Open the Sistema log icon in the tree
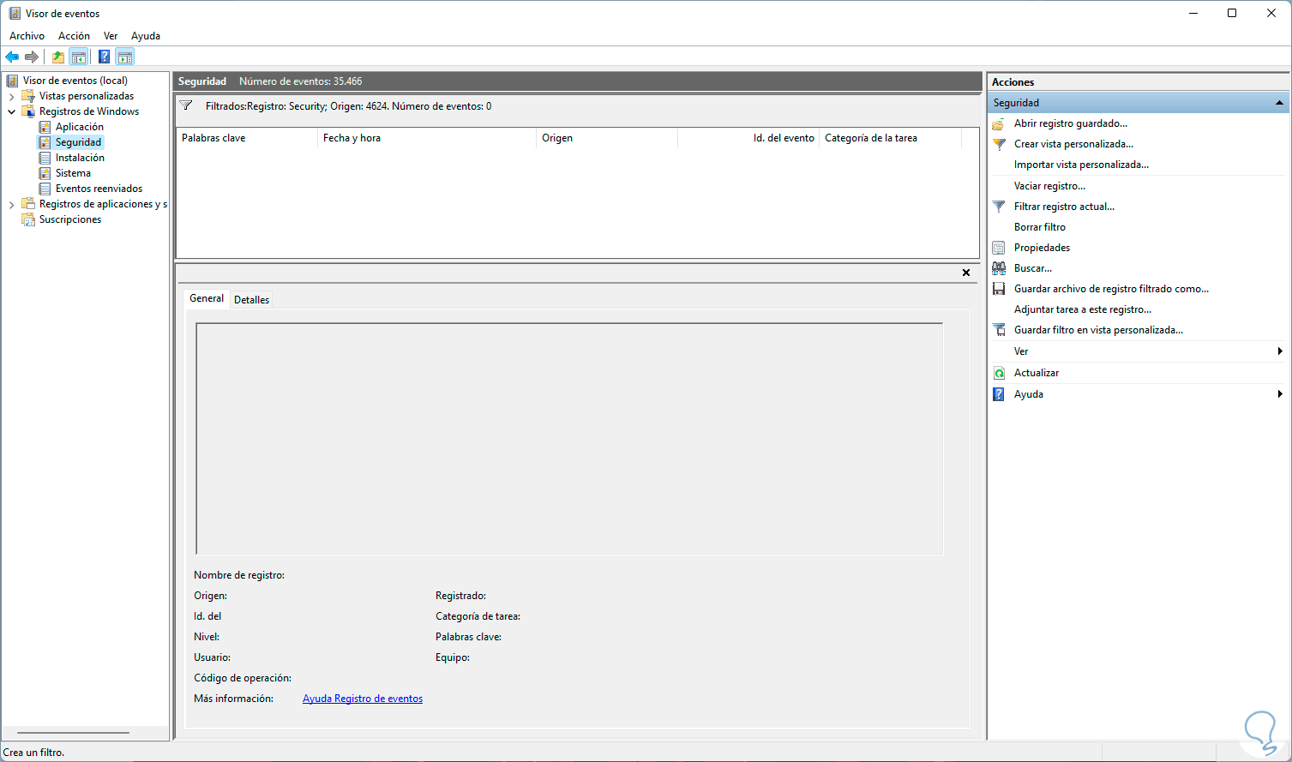Image resolution: width=1292 pixels, height=762 pixels. 45,173
